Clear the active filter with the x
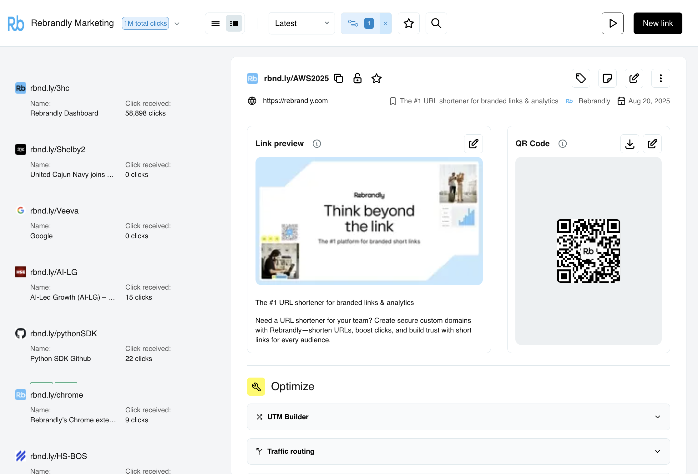The width and height of the screenshot is (698, 474). click(385, 23)
